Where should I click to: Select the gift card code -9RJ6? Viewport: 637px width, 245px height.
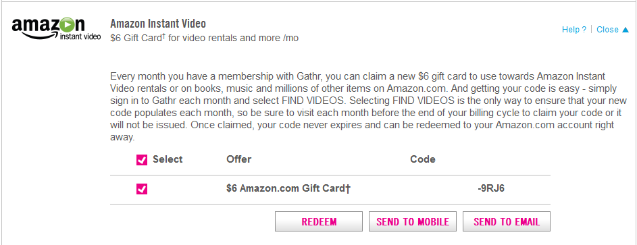491,189
